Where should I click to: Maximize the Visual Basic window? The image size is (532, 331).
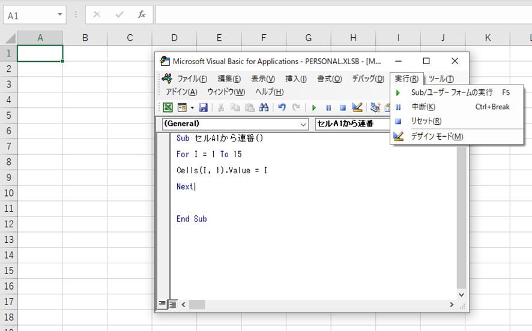point(426,61)
